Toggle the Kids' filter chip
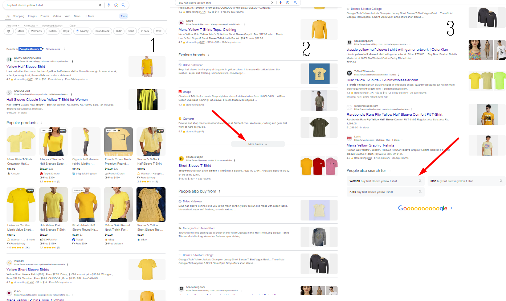This screenshot has height=301, width=506. 119,31
